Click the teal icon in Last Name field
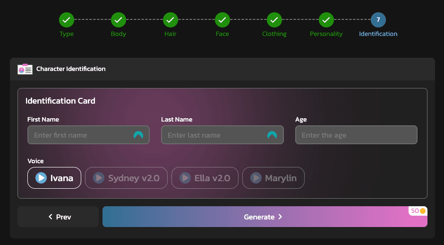Screen dimensions: 444x245 (x=272, y=135)
